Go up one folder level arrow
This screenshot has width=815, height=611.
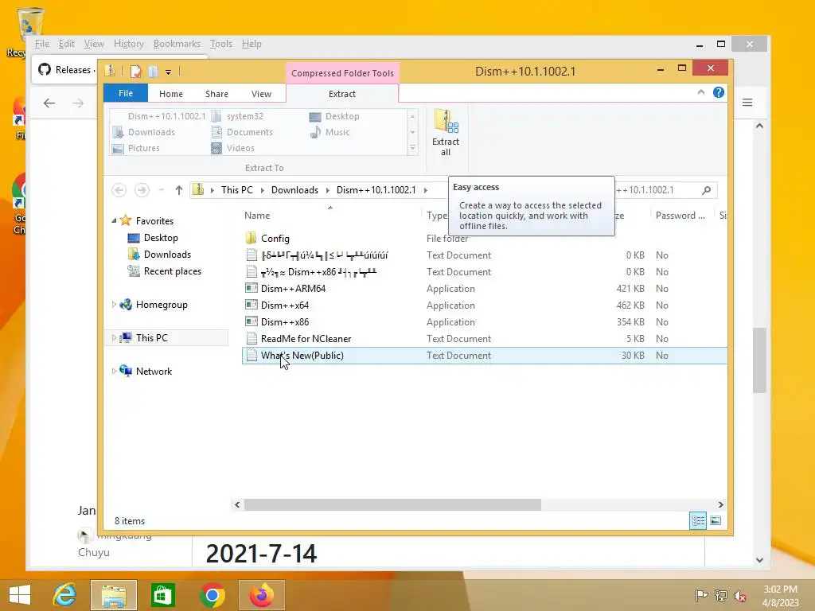tap(179, 190)
